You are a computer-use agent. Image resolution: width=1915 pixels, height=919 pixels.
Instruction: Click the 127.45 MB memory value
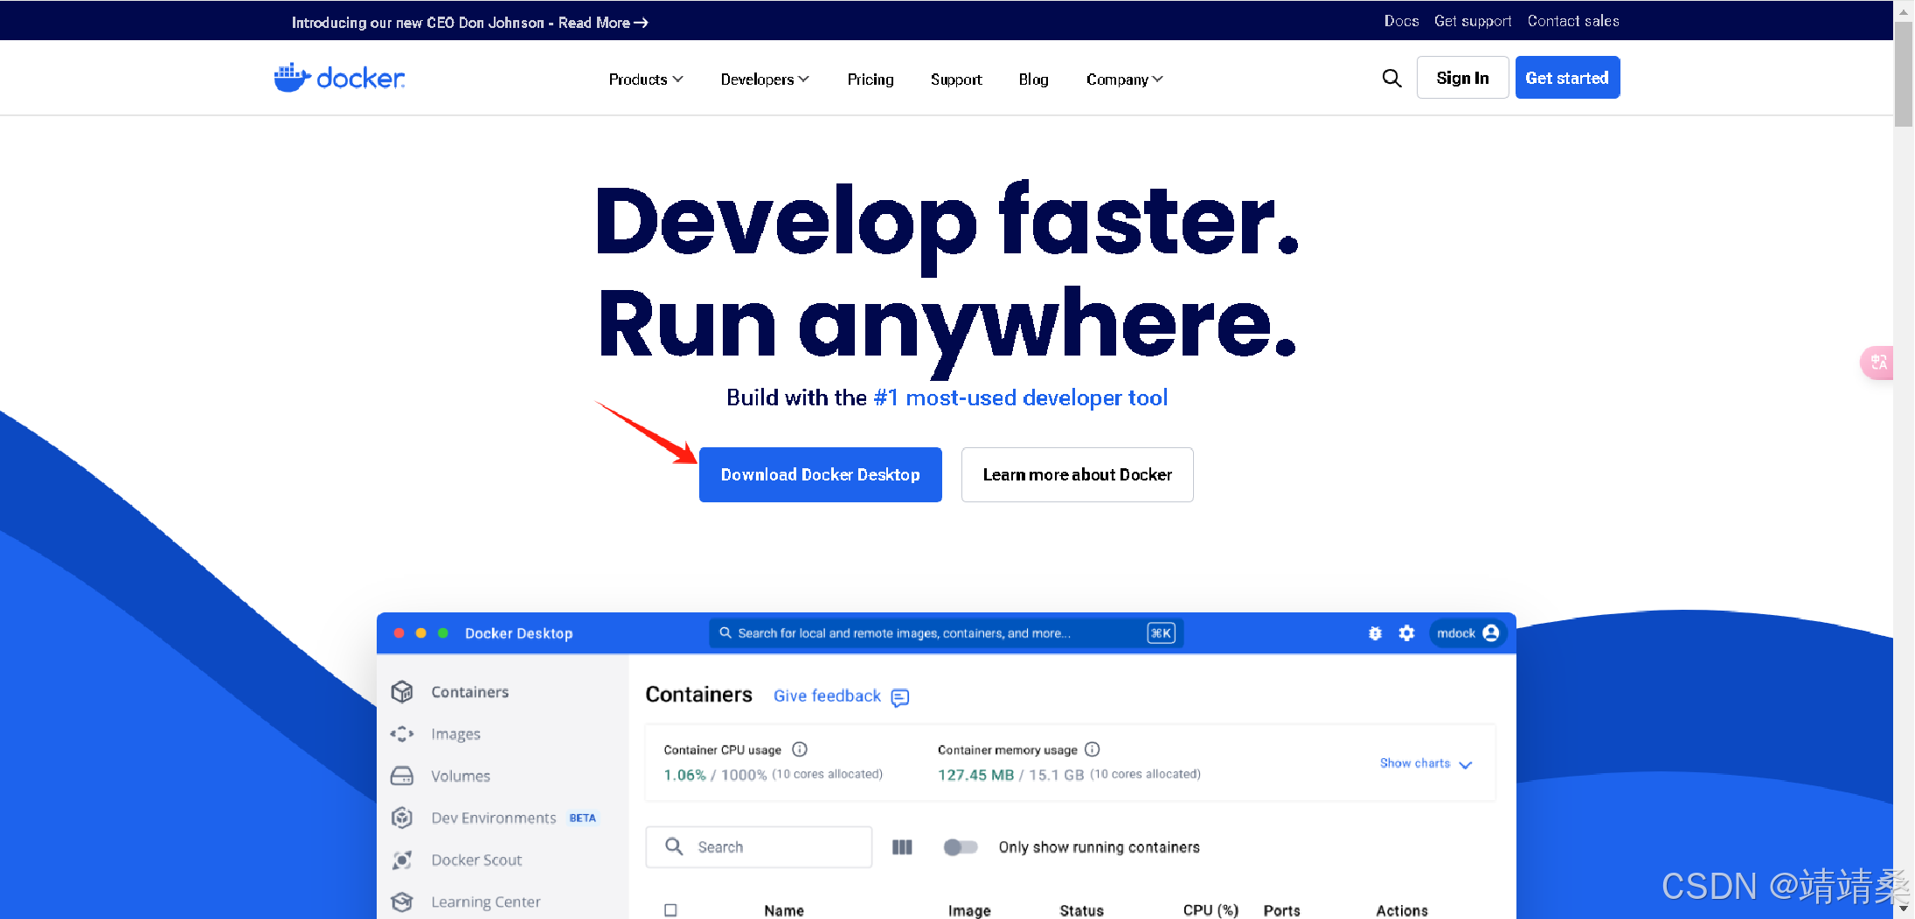click(x=975, y=775)
